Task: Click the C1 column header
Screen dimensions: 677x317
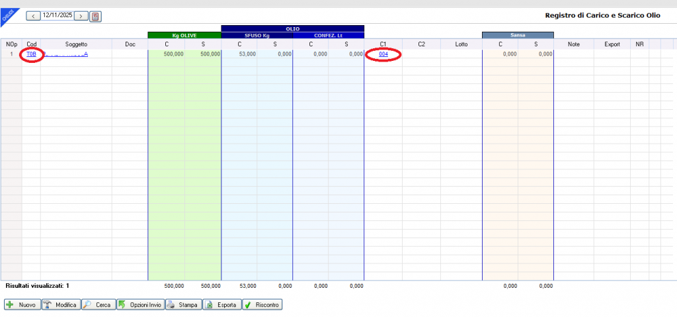Action: pyautogui.click(x=383, y=44)
